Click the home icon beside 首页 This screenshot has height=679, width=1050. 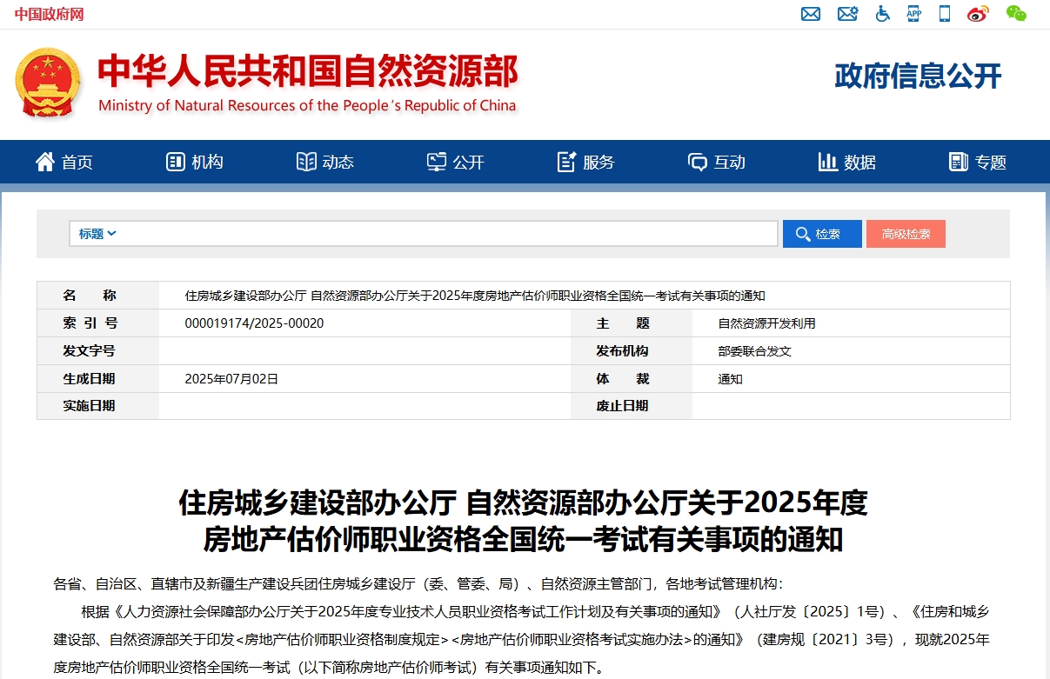coord(45,162)
